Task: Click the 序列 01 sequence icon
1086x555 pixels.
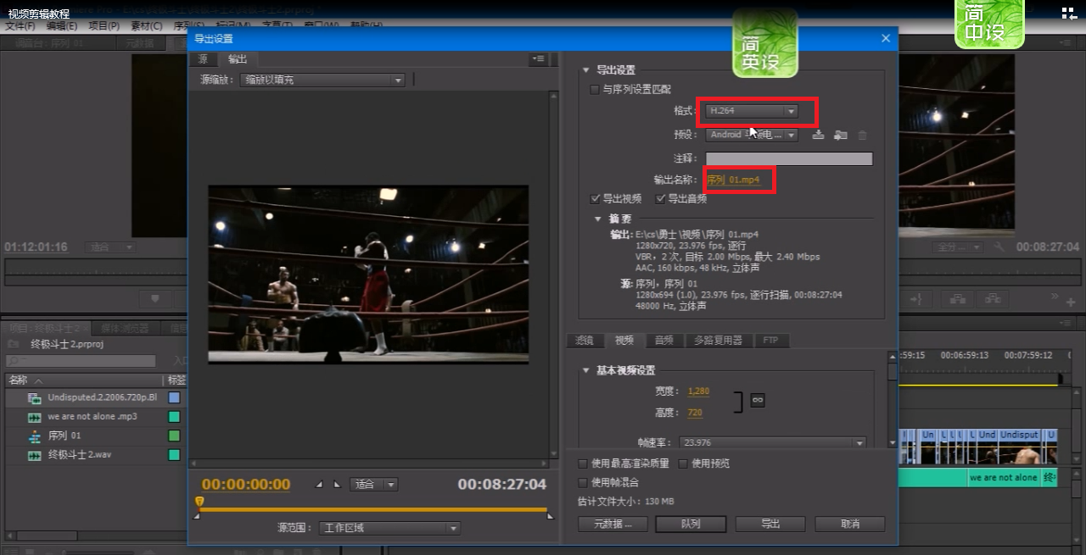Action: click(x=34, y=436)
